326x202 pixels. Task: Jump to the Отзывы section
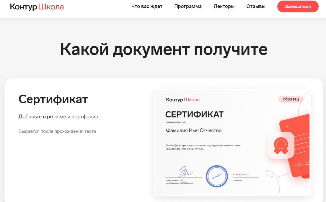pos(256,6)
